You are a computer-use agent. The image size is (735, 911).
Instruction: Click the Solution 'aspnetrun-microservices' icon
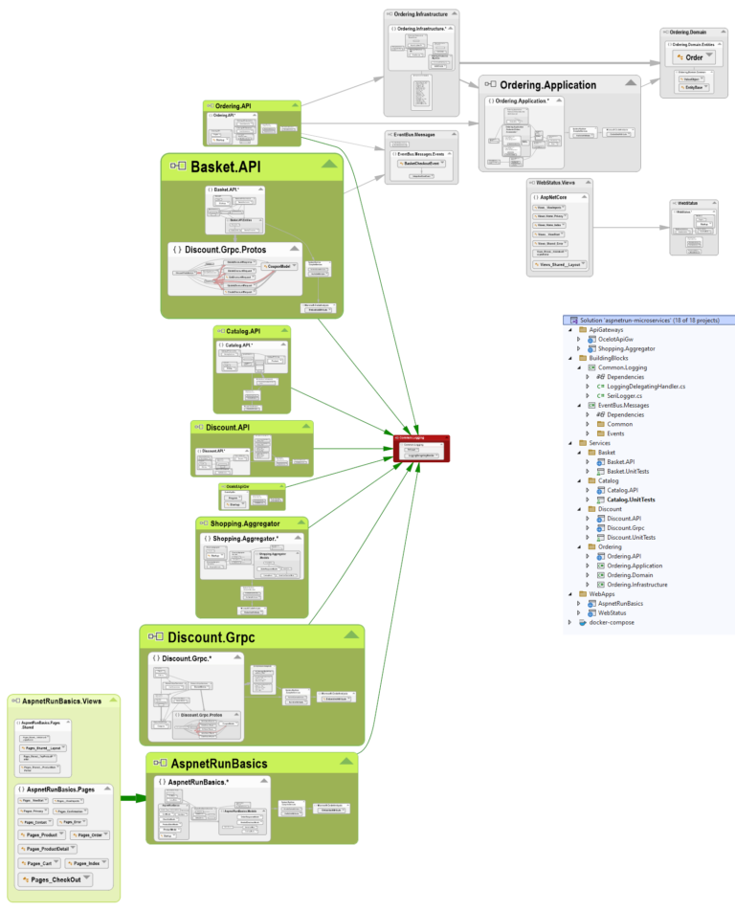point(573,320)
